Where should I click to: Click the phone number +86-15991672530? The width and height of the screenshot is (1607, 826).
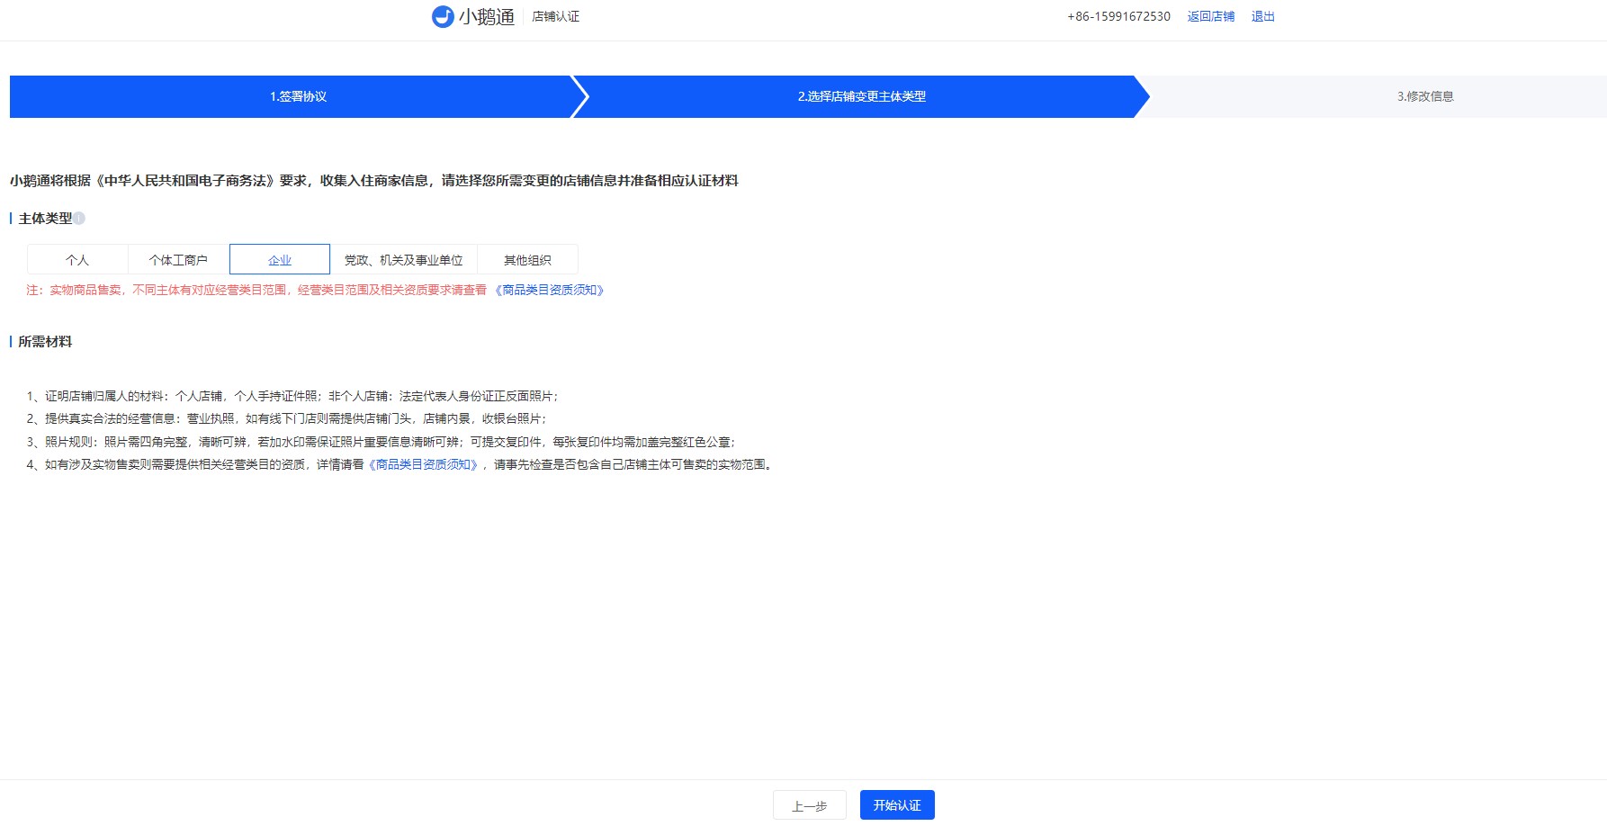click(1118, 16)
